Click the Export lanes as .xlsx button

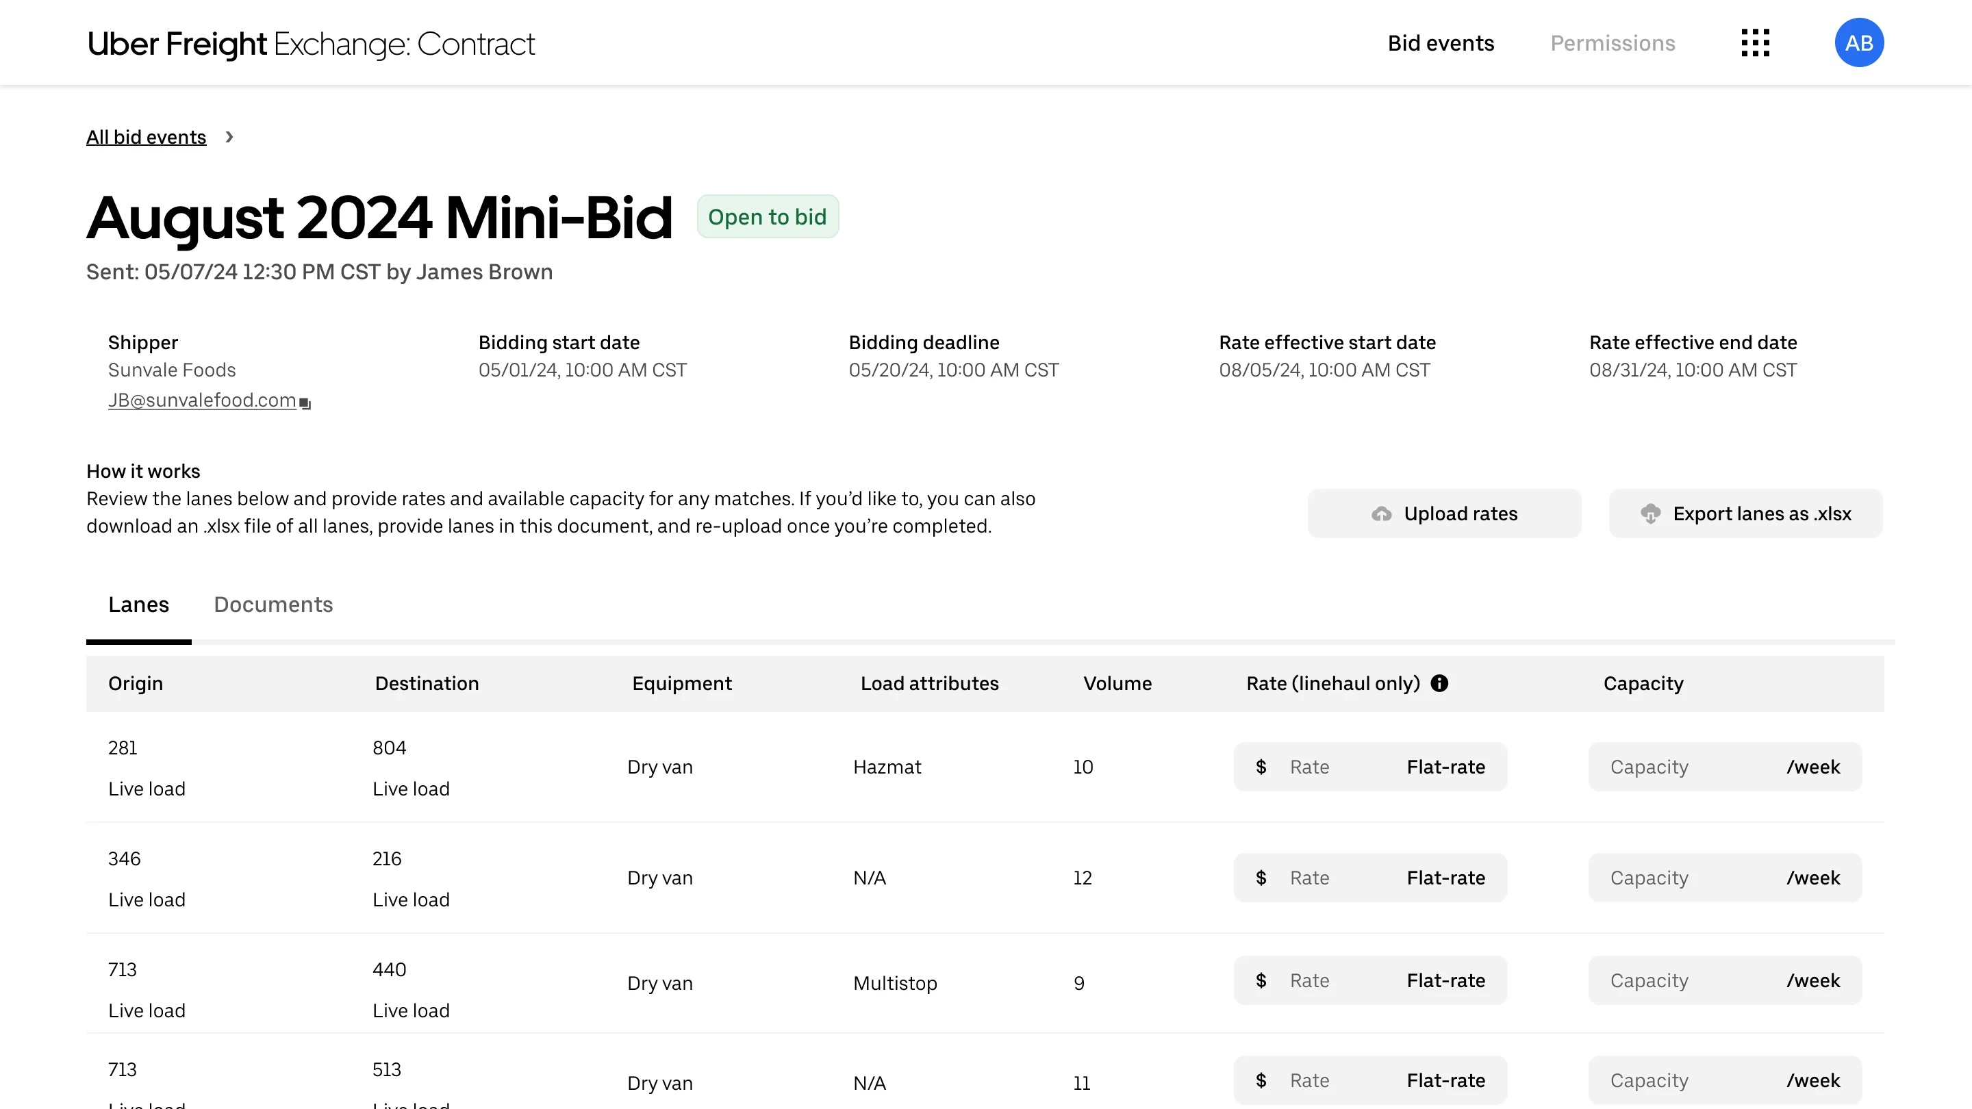1745,513
